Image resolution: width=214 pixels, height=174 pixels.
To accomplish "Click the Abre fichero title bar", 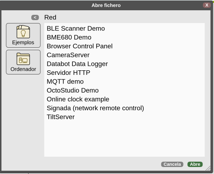I will point(106,5).
